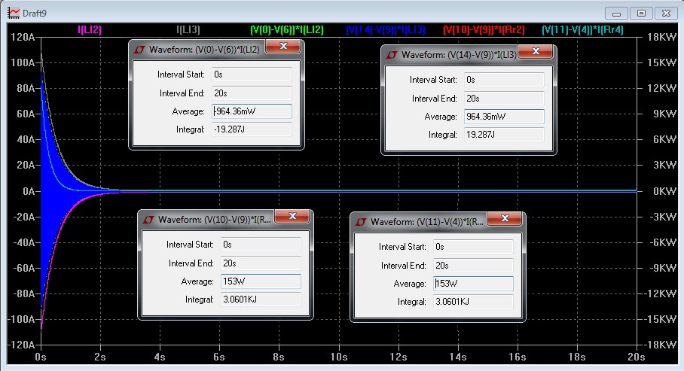Click the 10s mark on time axis
The width and height of the screenshot is (684, 371).
point(338,356)
